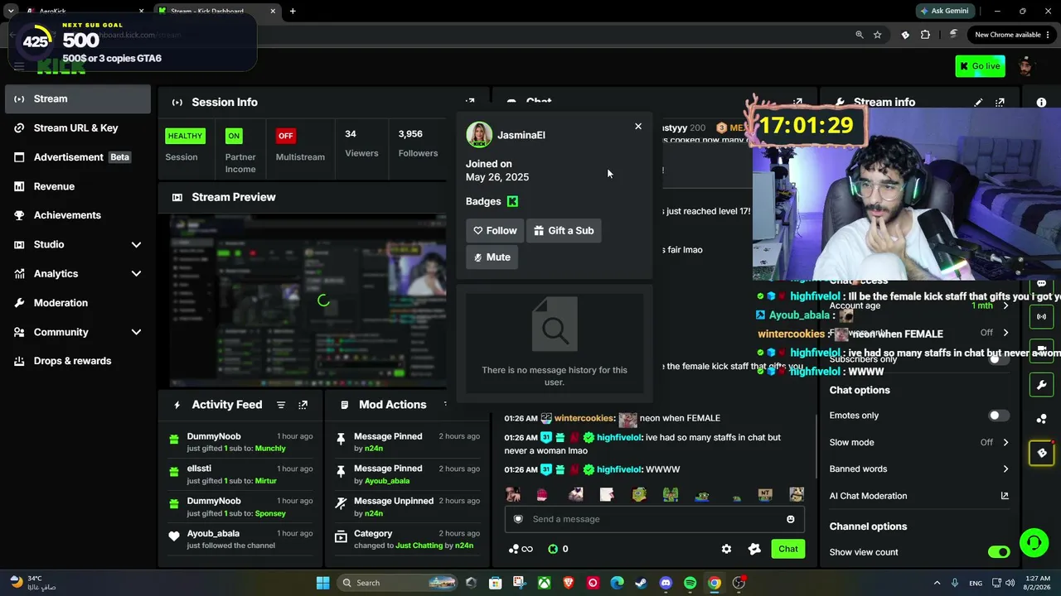Open Spotify from the taskbar

[x=690, y=583]
